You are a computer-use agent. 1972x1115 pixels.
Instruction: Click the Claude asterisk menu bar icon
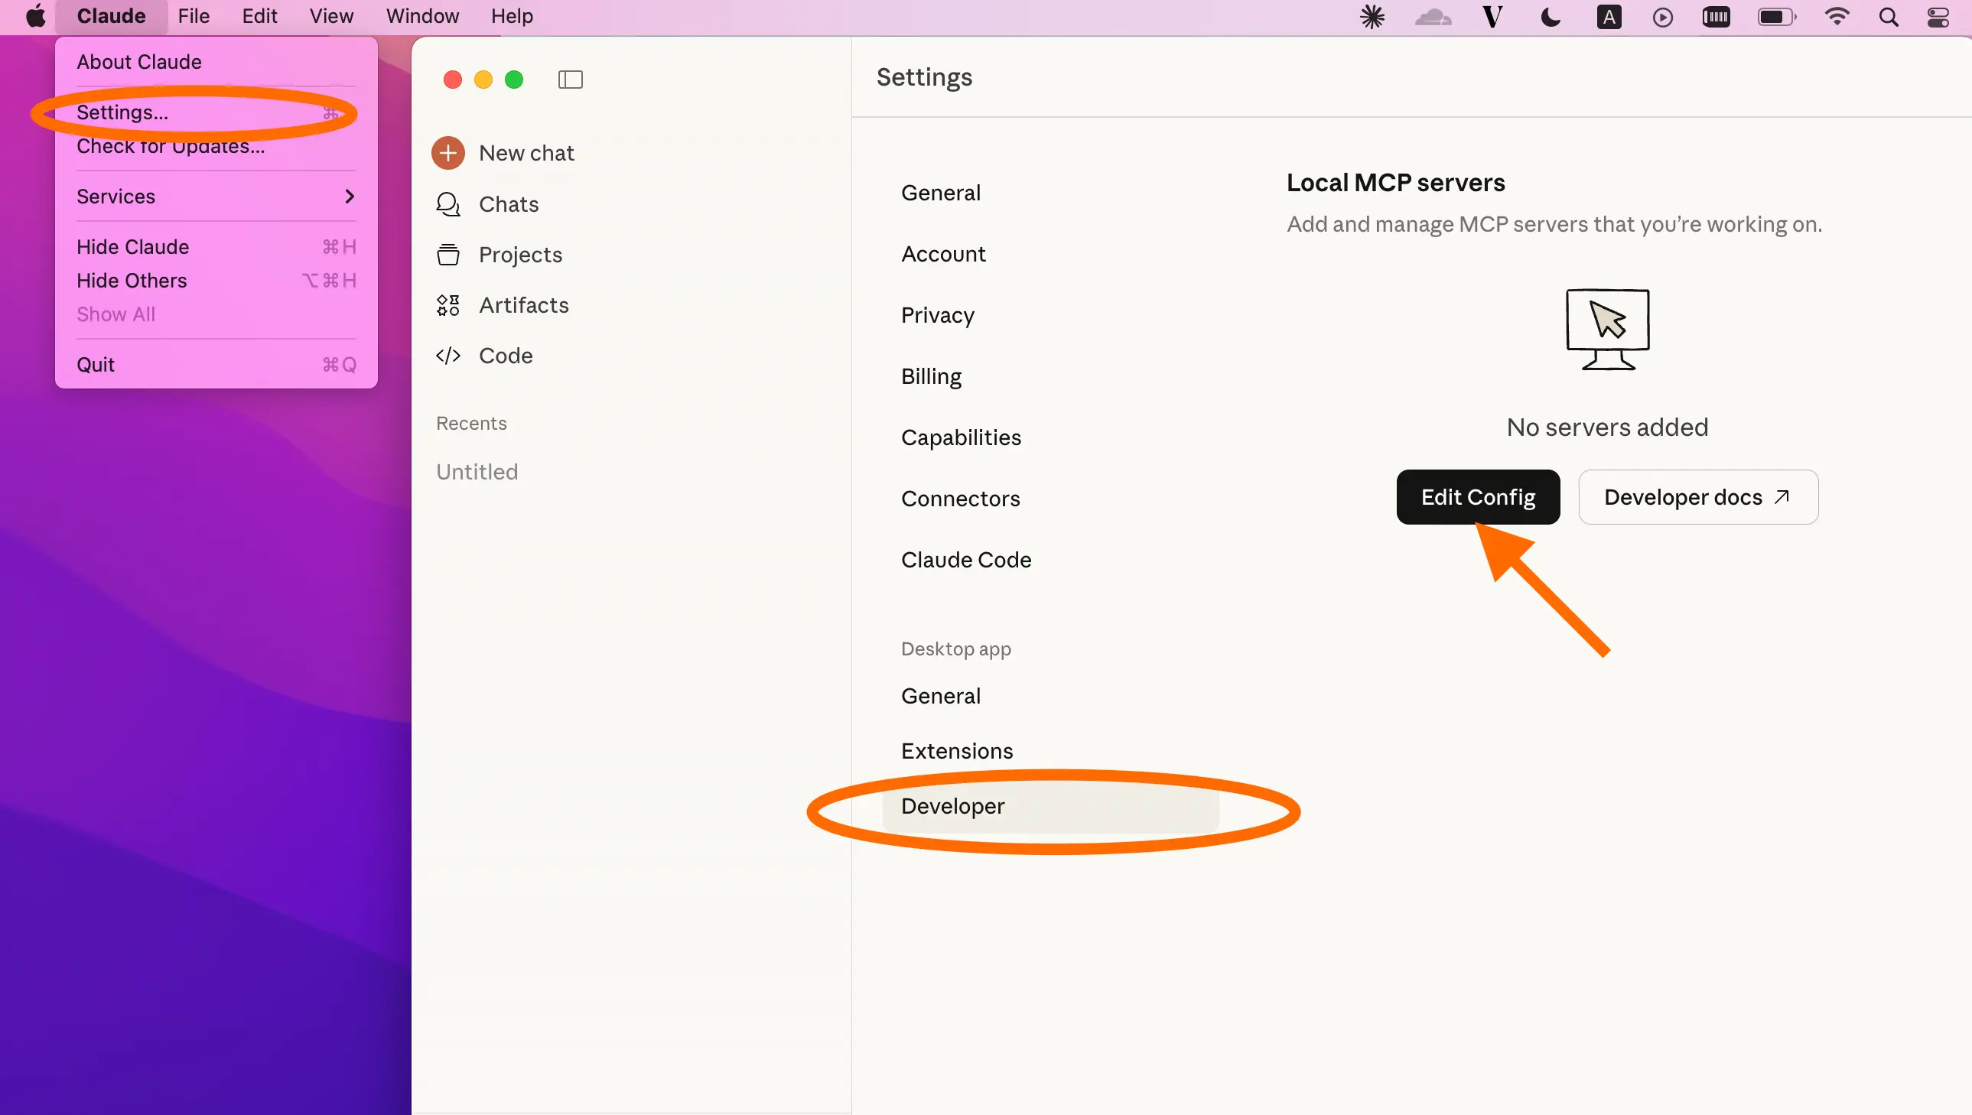point(1372,17)
